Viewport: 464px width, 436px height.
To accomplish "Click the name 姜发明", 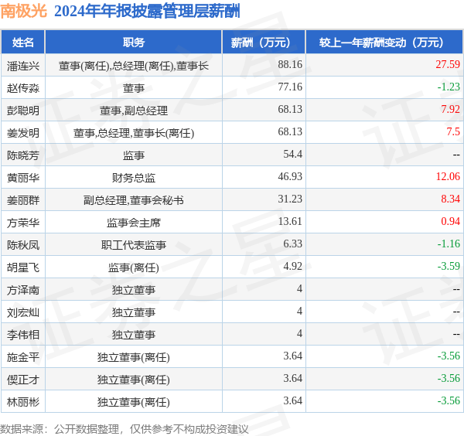I will click(23, 133).
